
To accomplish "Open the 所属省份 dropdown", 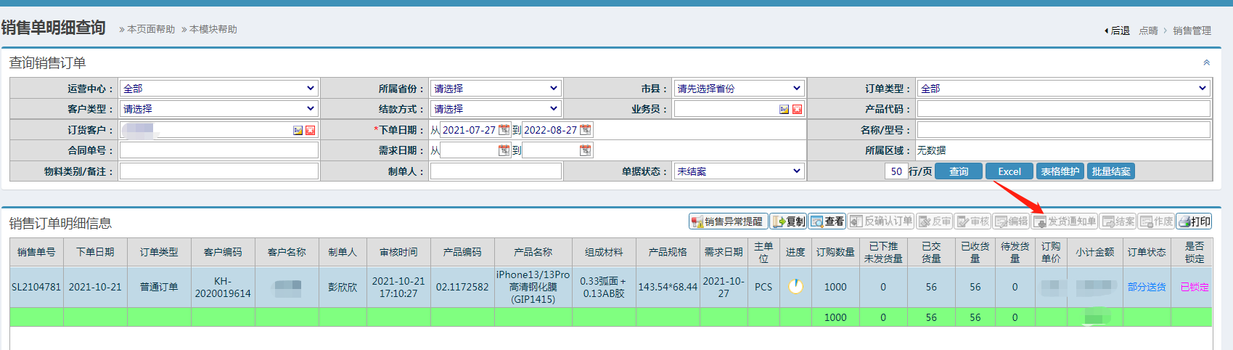I will tap(495, 89).
